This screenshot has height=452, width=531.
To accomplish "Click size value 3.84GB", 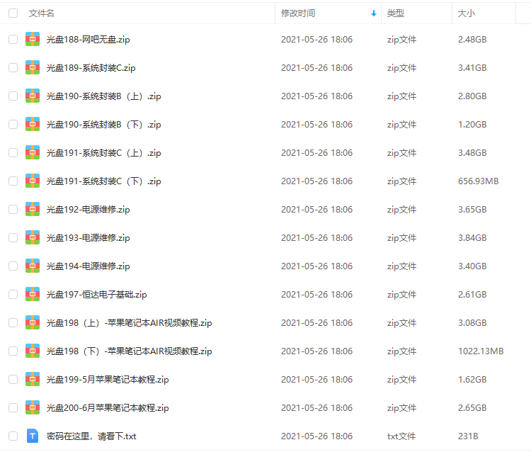I will (x=472, y=238).
